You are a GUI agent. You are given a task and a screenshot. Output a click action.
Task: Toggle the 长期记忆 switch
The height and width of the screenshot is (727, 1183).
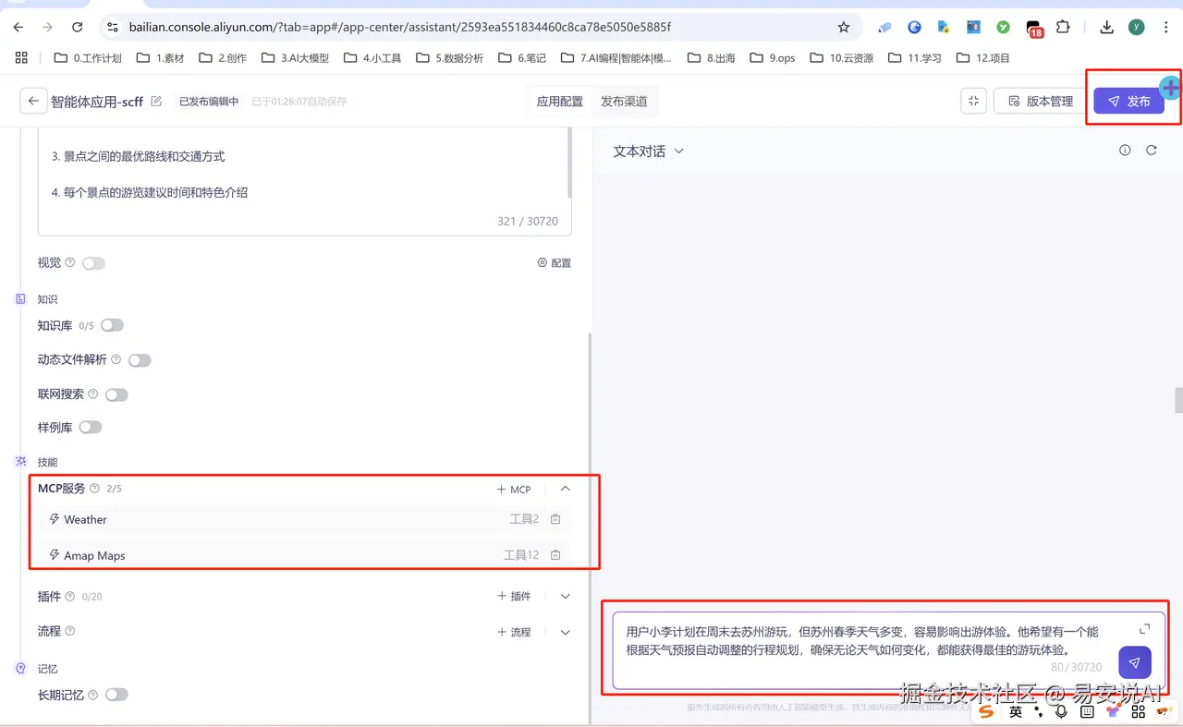(116, 695)
